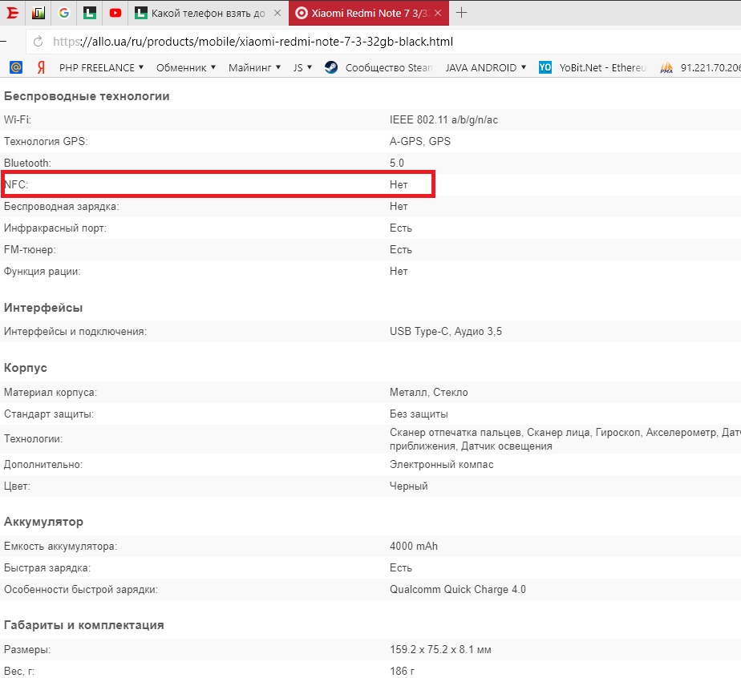Close the 'Какой телефон взять до' tab
The image size is (741, 678).
coord(277,13)
